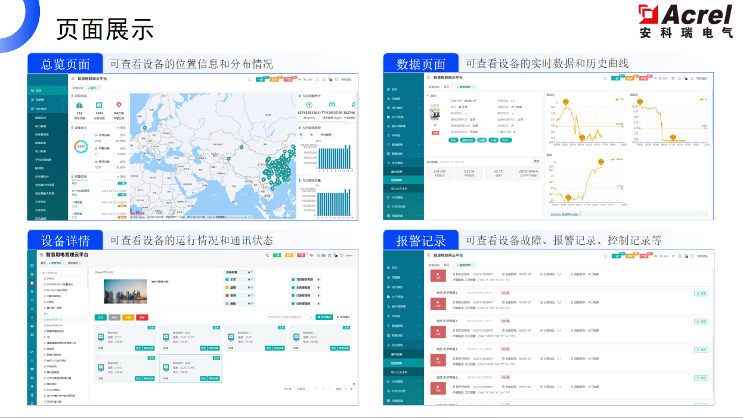Image resolution: width=743 pixels, height=418 pixels.
Task: Click hamburger menu icon in 数据页面 header
Action: (x=428, y=77)
